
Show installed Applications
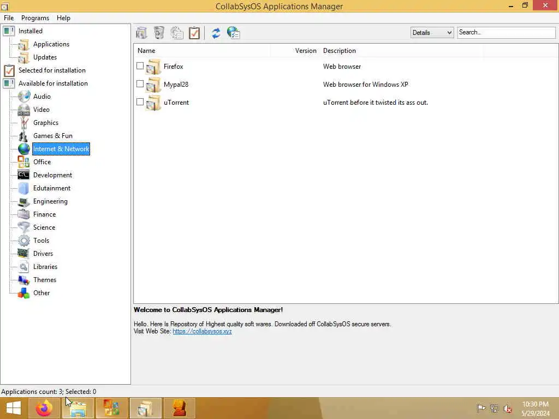coord(51,44)
